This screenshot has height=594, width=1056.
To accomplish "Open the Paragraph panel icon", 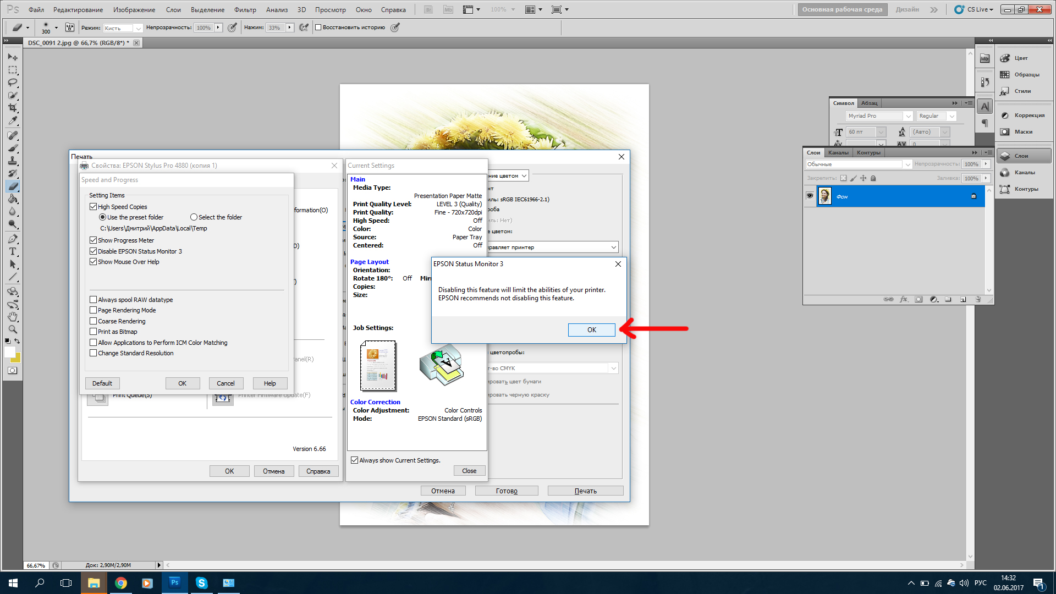I will coord(985,123).
